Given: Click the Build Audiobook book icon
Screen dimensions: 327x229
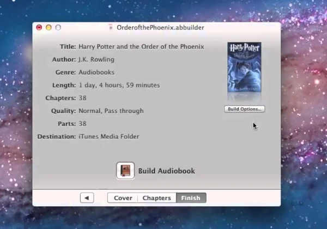Looking at the screenshot, I should [x=125, y=171].
